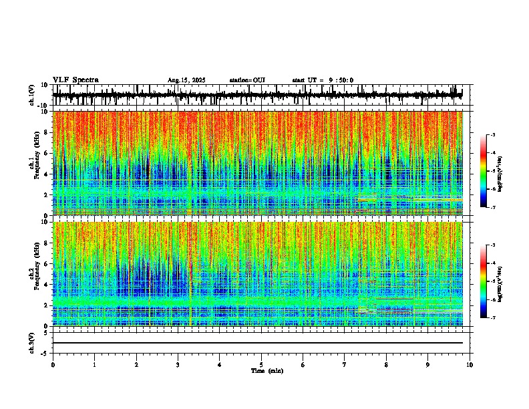Click the "2" tick on the Time axis

pos(136,365)
